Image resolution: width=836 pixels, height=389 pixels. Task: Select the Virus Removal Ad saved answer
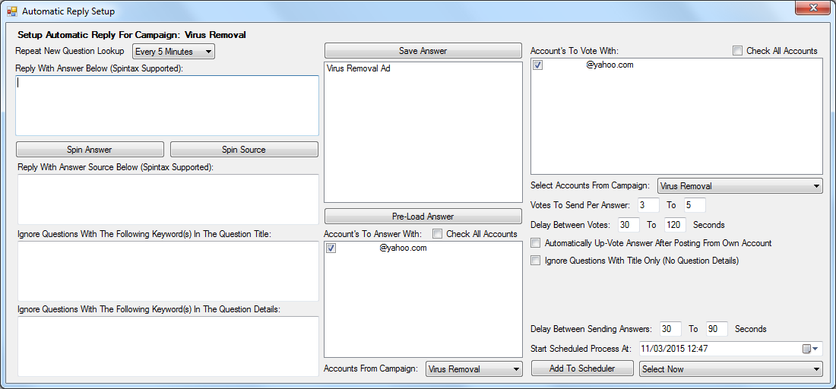[358, 68]
